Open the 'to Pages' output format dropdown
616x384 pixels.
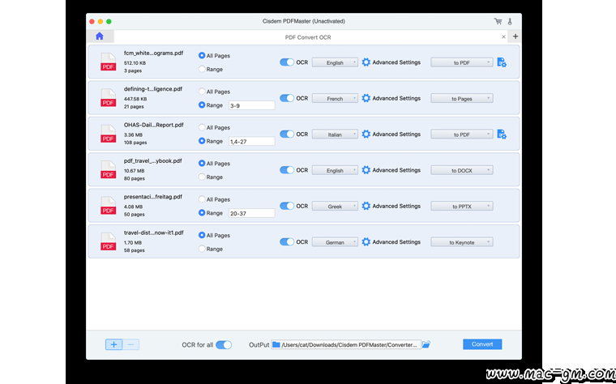[x=462, y=99]
